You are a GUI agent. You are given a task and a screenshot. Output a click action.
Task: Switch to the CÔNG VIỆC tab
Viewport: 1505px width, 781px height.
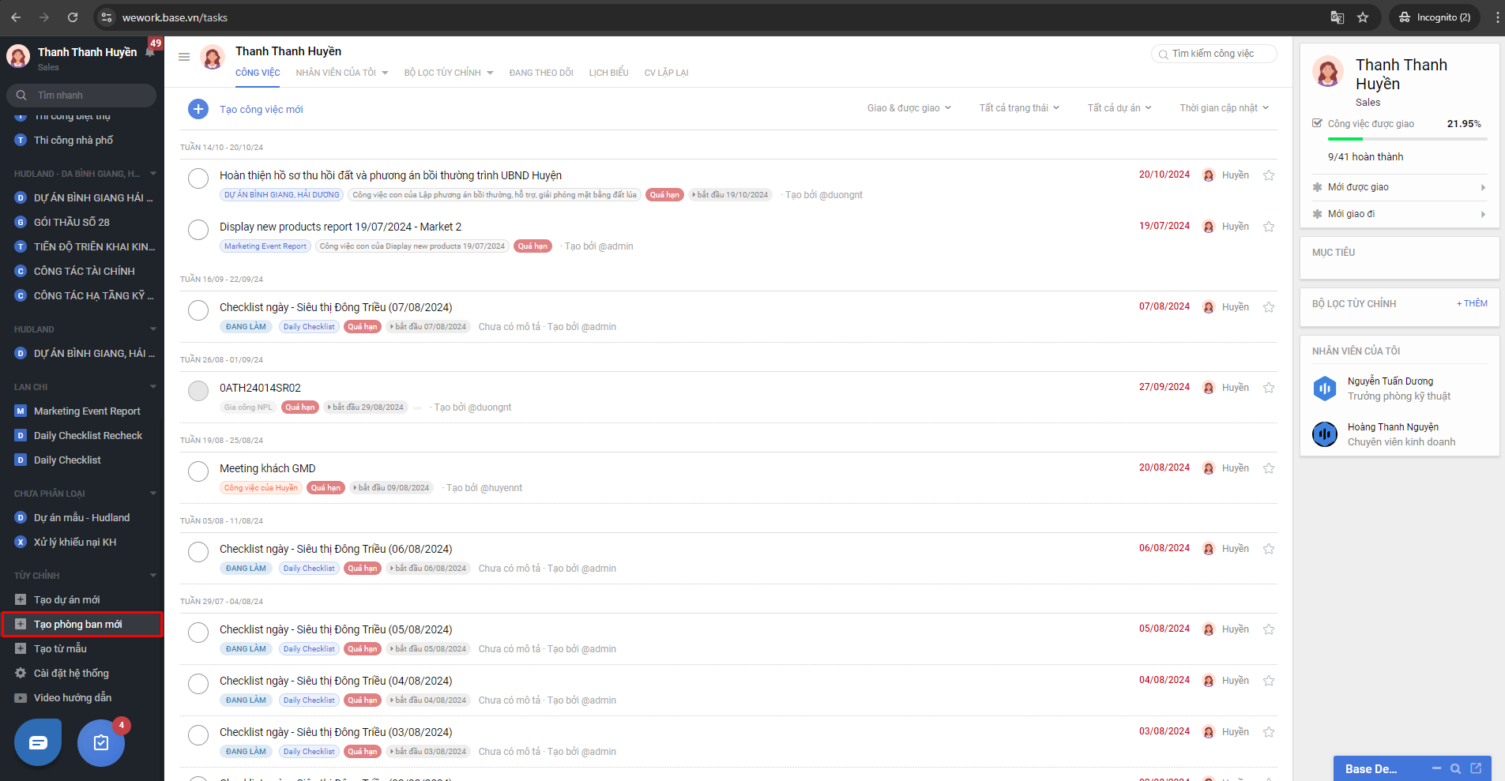(258, 73)
